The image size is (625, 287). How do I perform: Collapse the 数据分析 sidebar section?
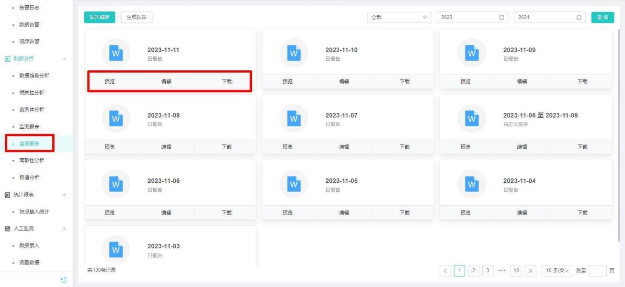point(65,59)
